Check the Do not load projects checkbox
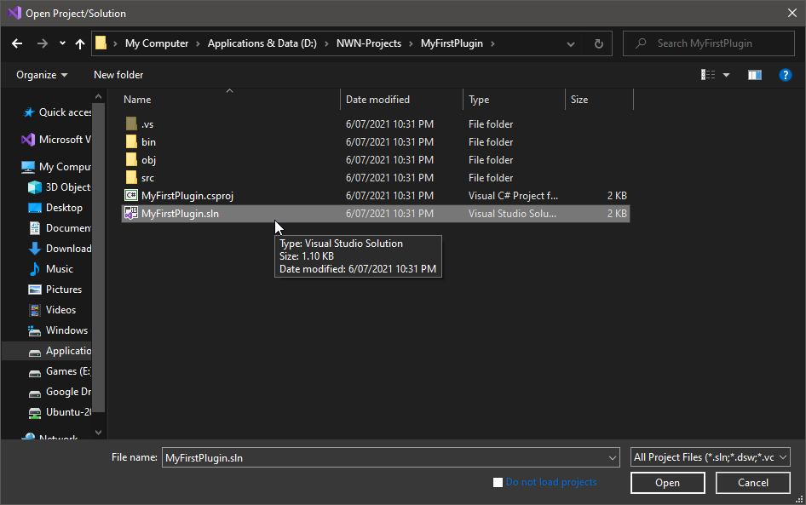Screen dimensions: 806x505 (498, 482)
